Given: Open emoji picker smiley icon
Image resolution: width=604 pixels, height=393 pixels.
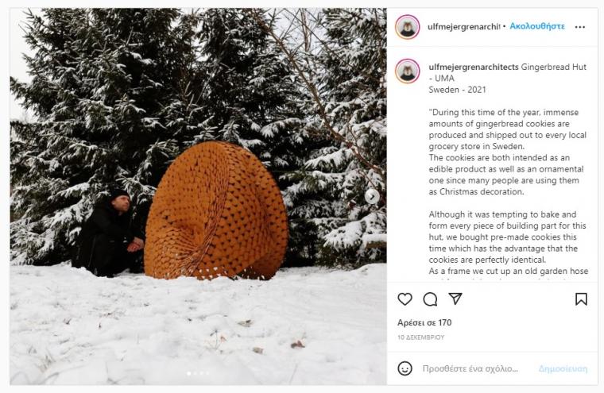Looking at the screenshot, I should (405, 368).
